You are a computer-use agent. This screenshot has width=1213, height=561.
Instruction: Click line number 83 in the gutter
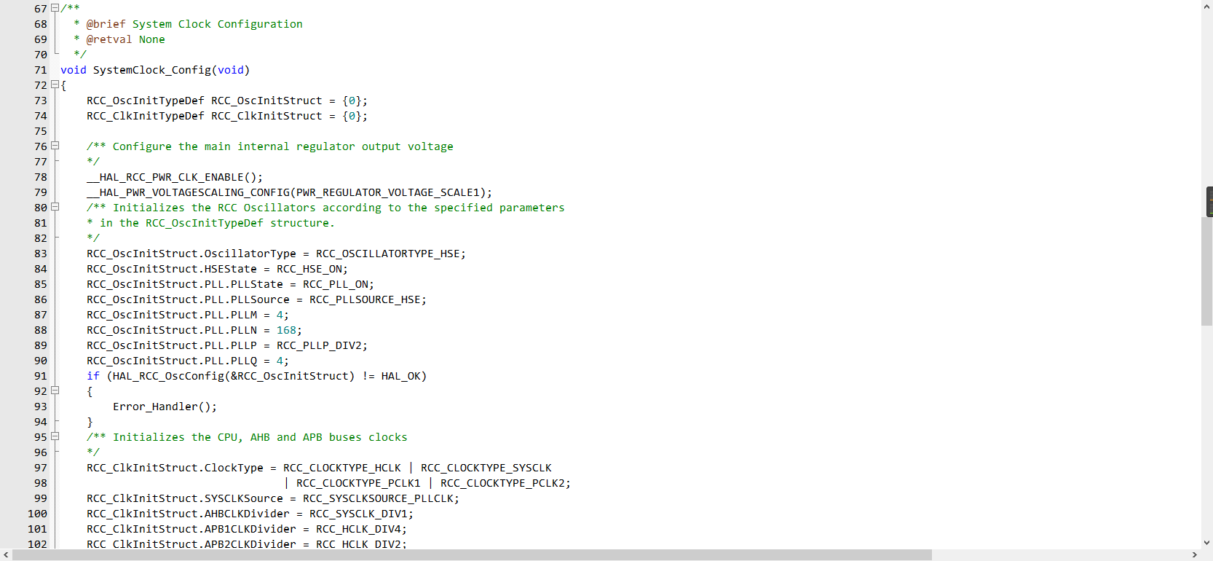coord(40,254)
